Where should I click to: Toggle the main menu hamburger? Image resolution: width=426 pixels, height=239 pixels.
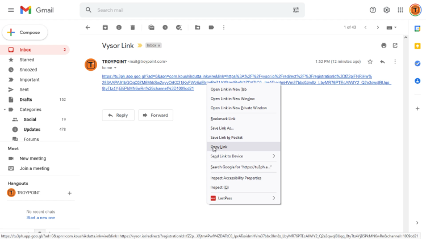10,10
